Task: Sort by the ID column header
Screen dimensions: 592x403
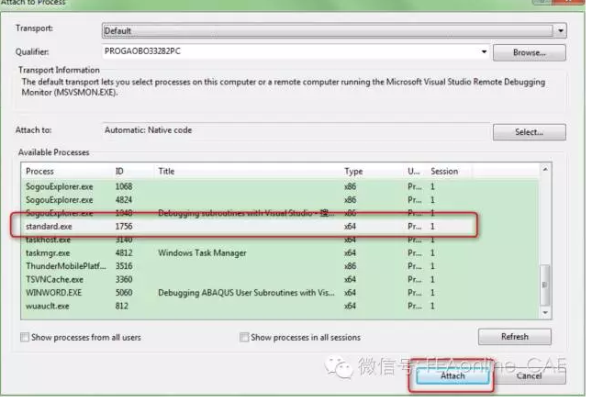Action: coord(133,172)
